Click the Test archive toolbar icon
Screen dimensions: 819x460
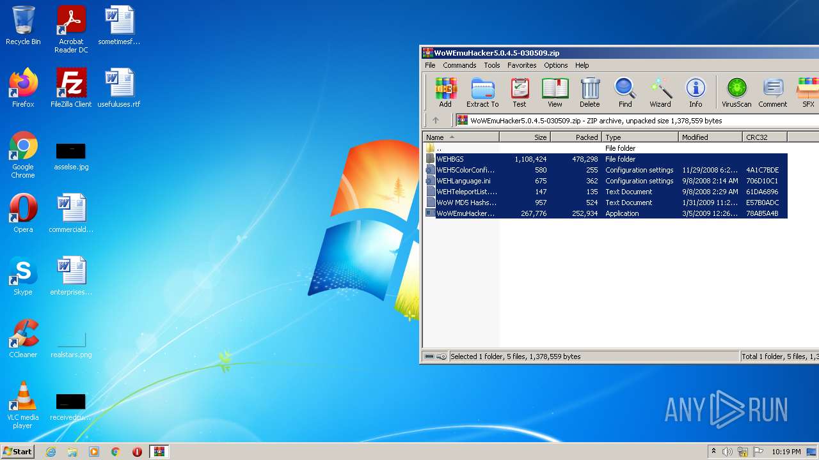520,93
